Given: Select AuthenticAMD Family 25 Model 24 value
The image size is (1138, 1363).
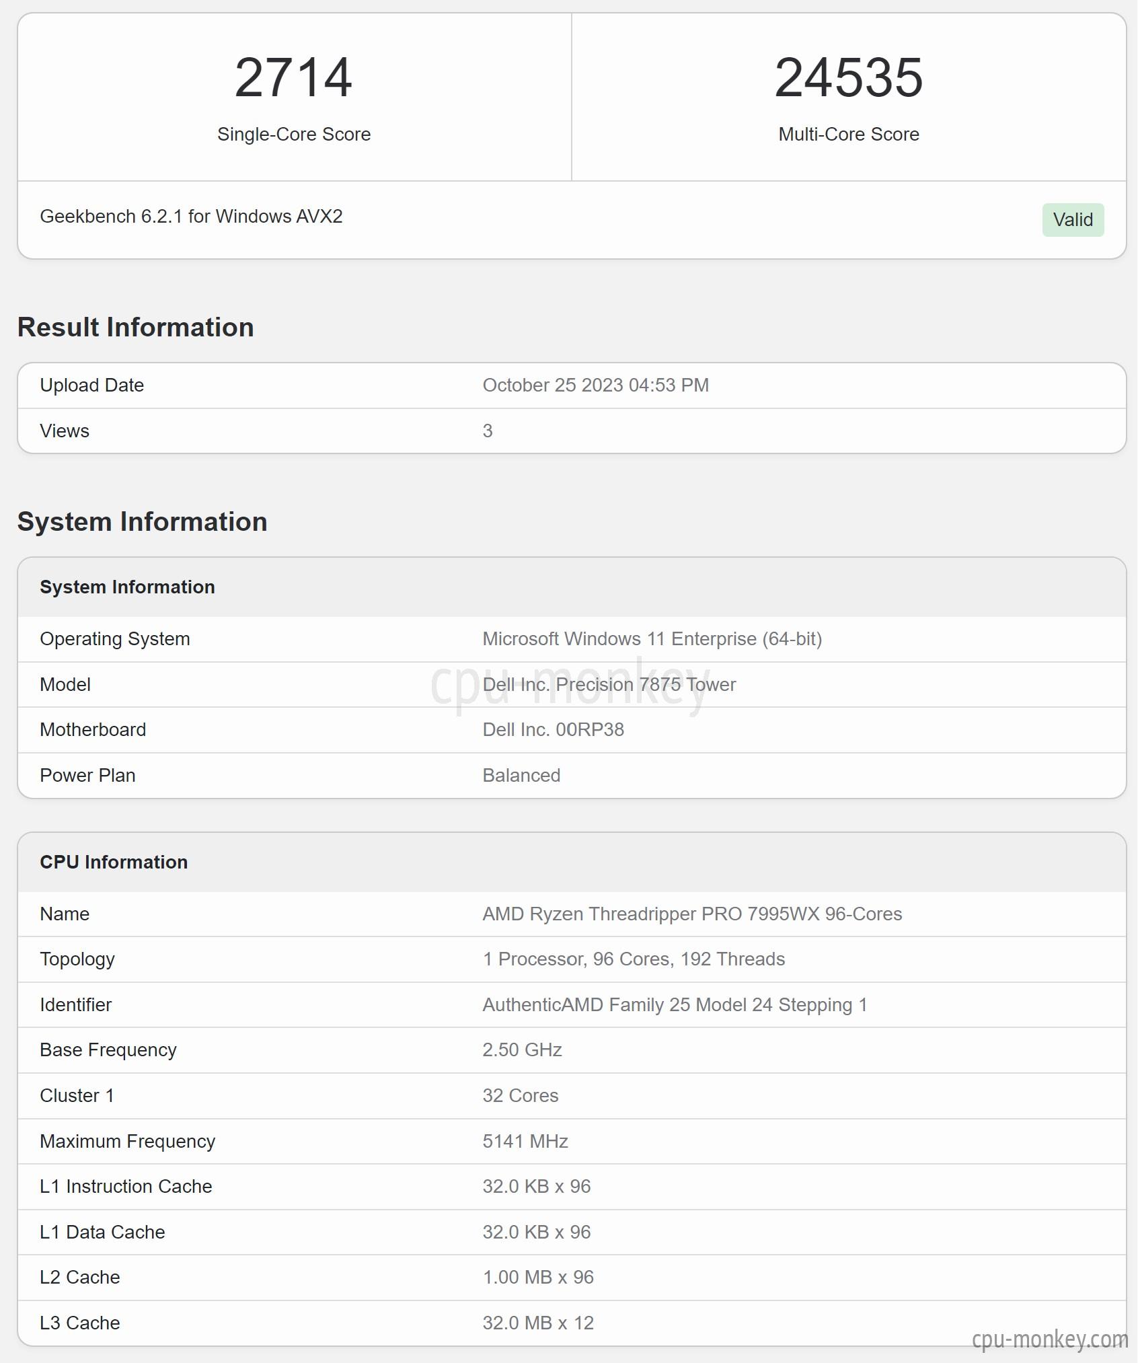Looking at the screenshot, I should coord(675,1005).
